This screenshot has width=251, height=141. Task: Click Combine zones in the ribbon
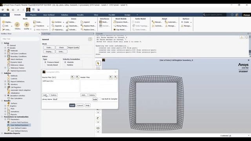(56, 22)
